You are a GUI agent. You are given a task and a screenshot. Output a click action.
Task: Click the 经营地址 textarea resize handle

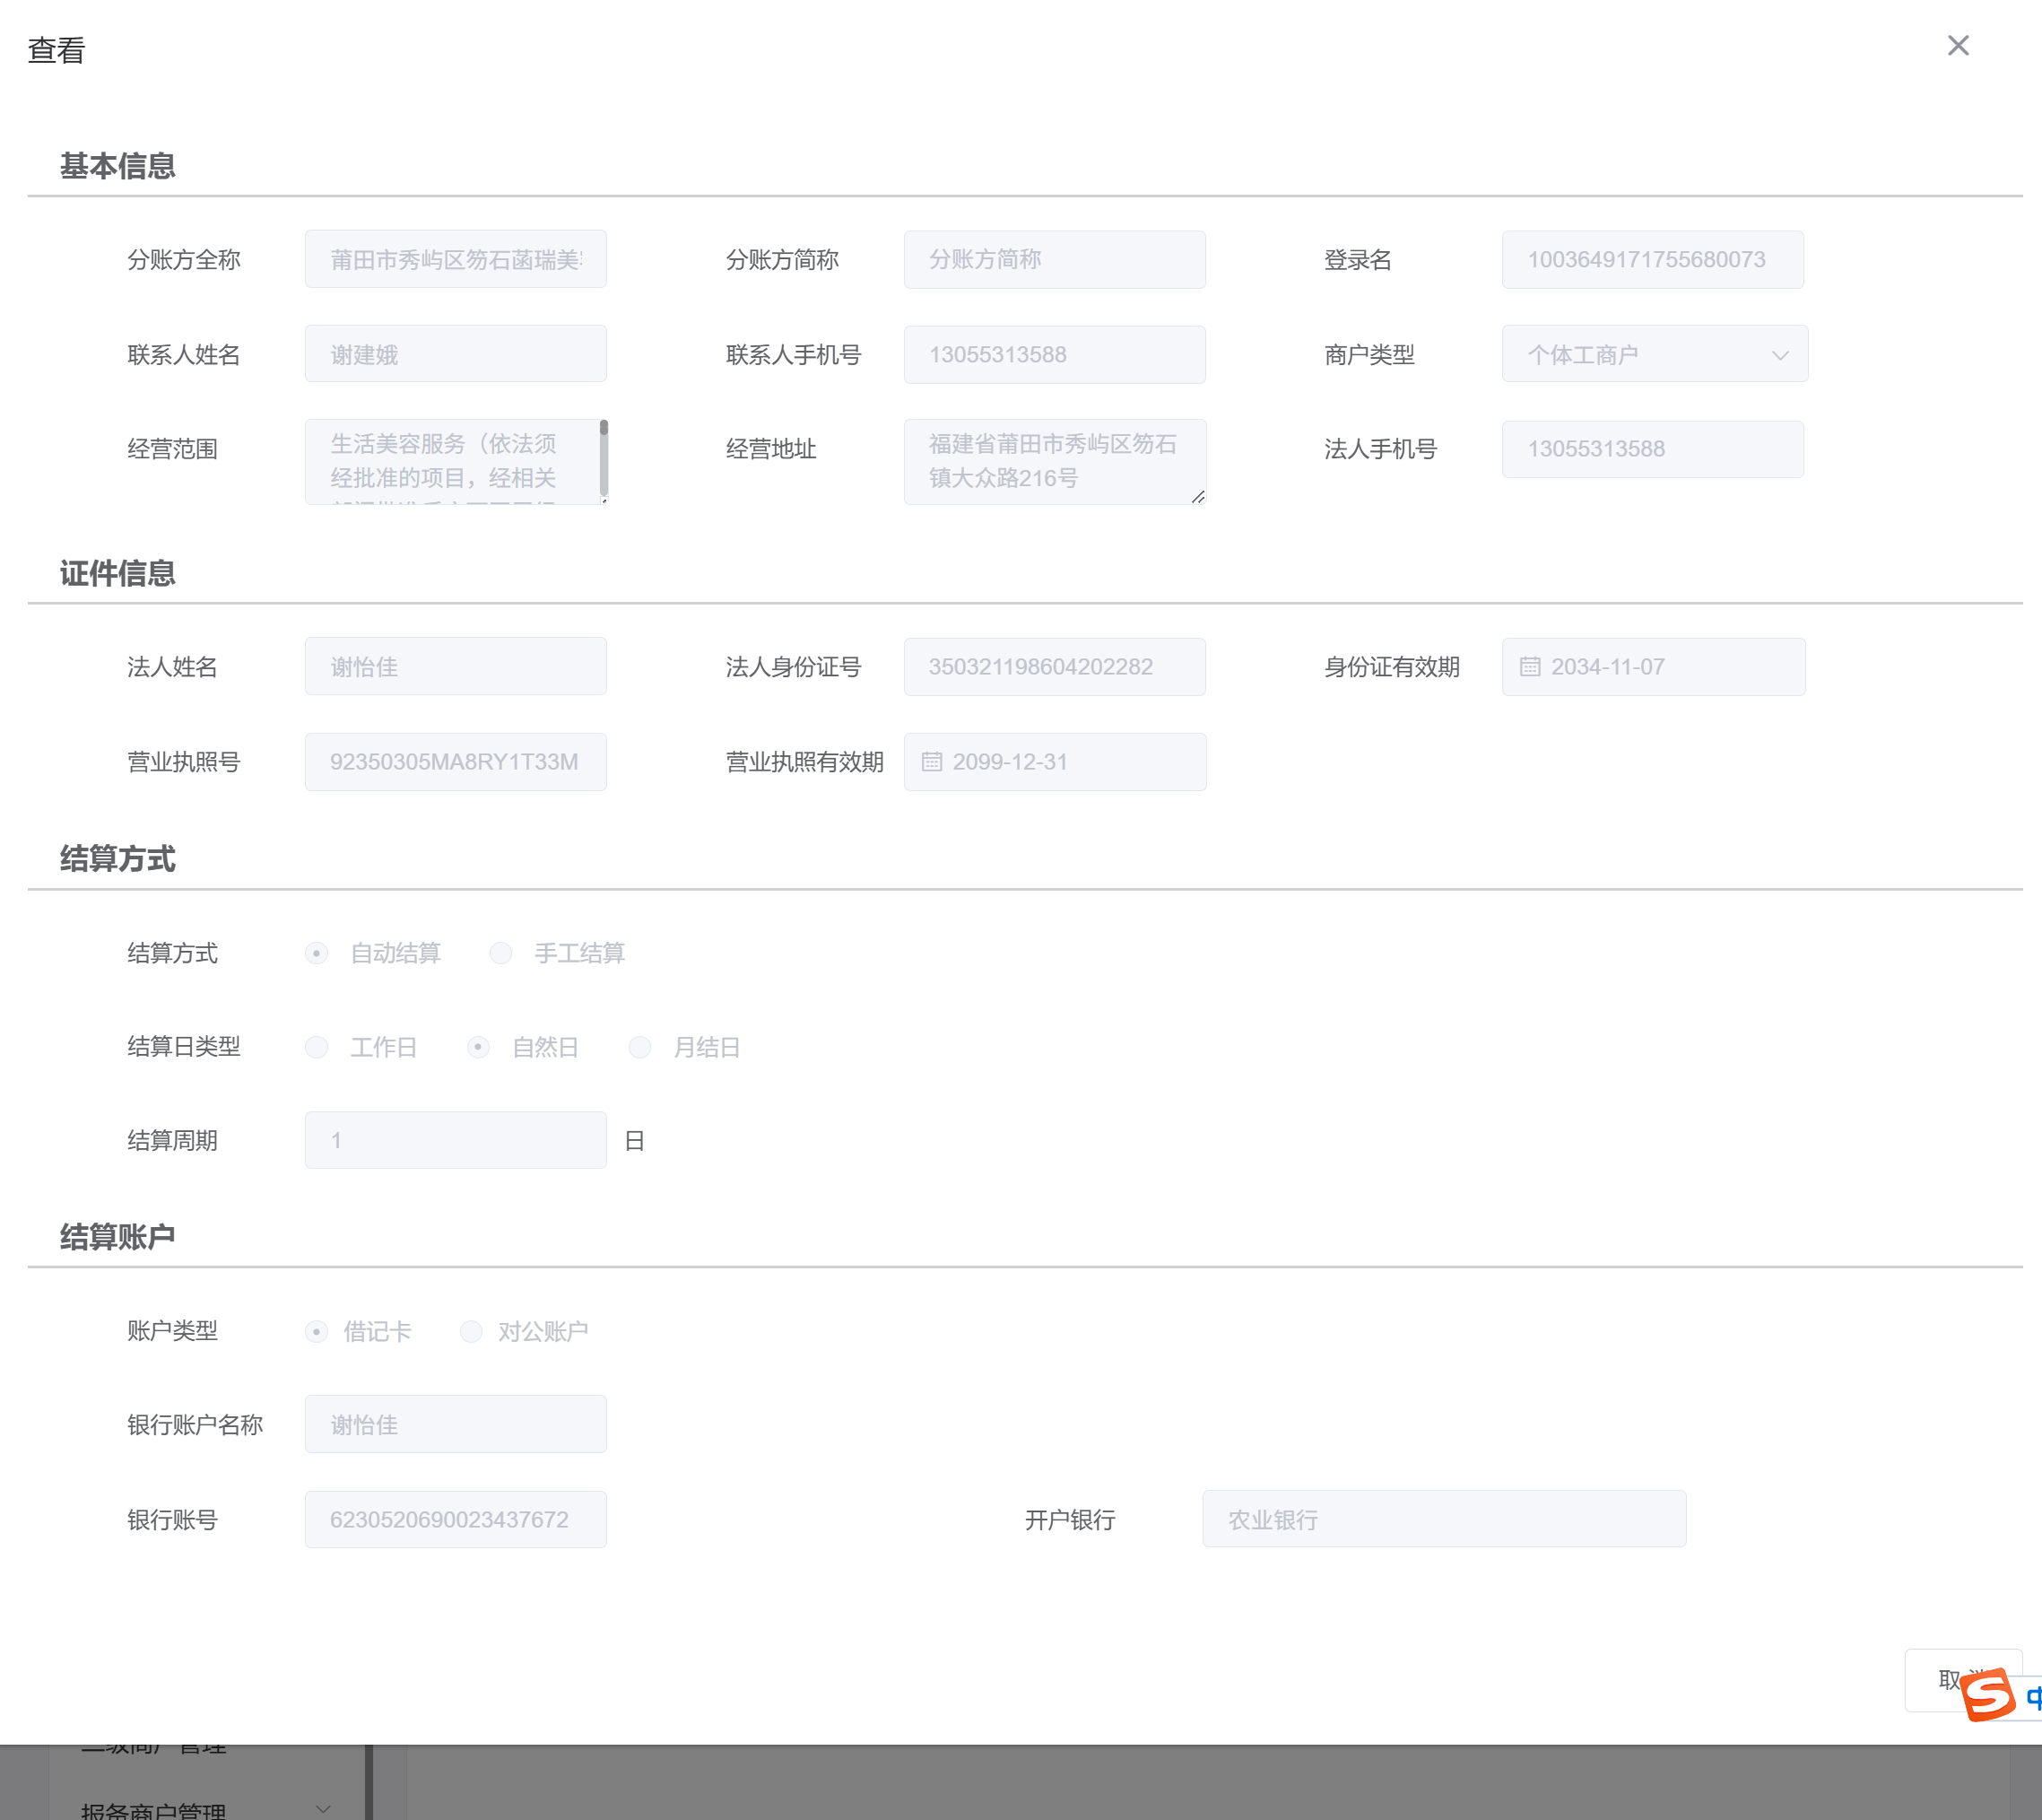pyautogui.click(x=1197, y=497)
